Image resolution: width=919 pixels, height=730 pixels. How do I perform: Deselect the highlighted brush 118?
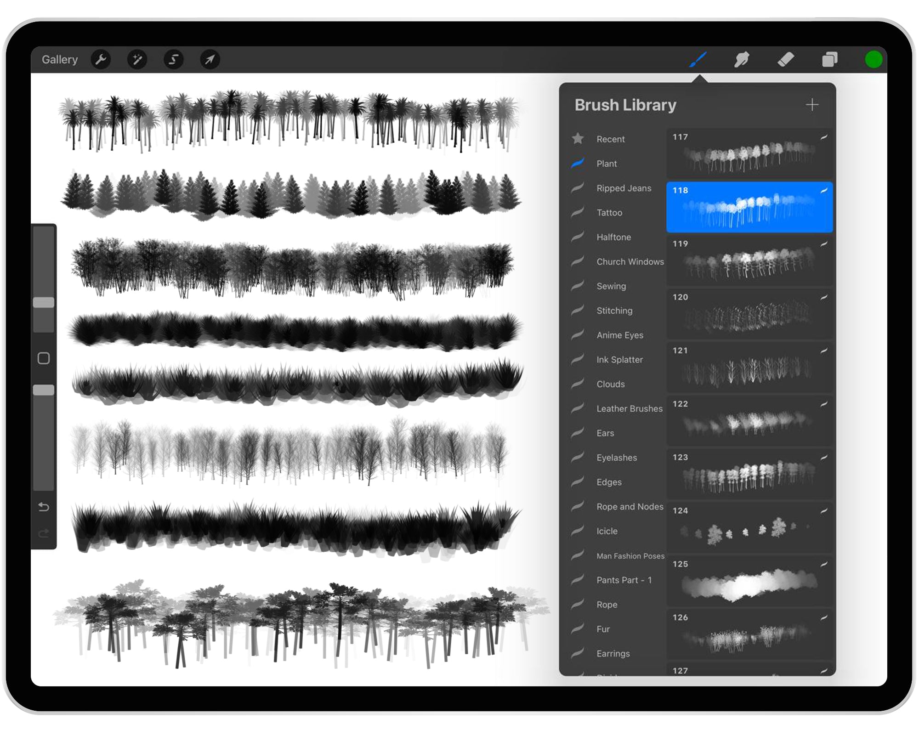(749, 207)
